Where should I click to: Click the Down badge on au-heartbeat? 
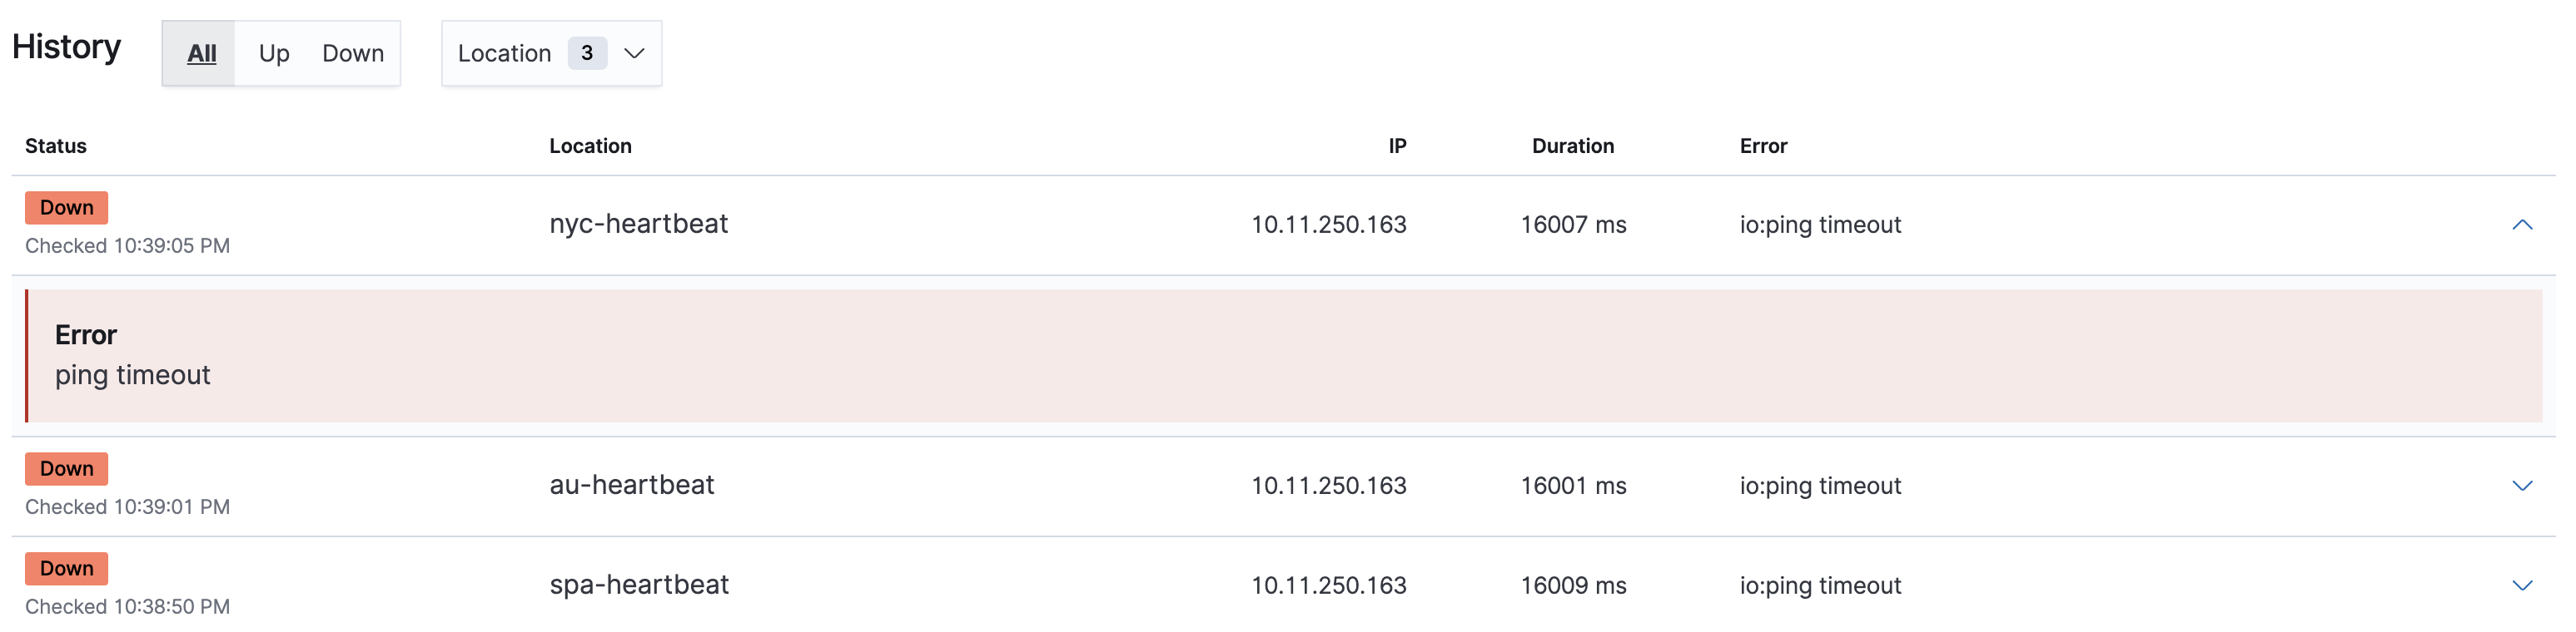pyautogui.click(x=66, y=468)
